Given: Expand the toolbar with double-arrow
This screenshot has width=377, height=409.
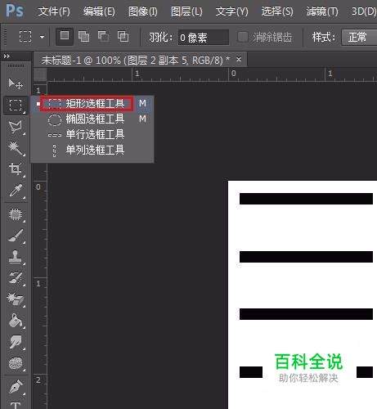Looking at the screenshot, I should (7, 56).
